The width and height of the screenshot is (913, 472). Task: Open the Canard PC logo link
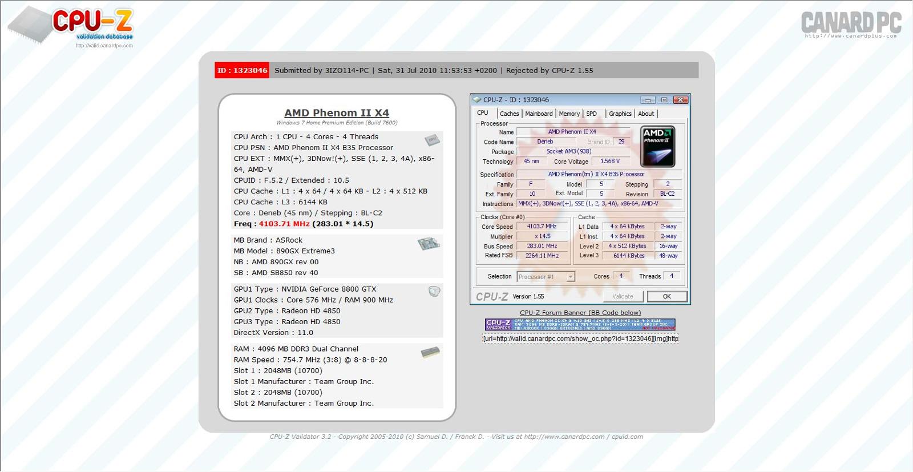[x=851, y=24]
